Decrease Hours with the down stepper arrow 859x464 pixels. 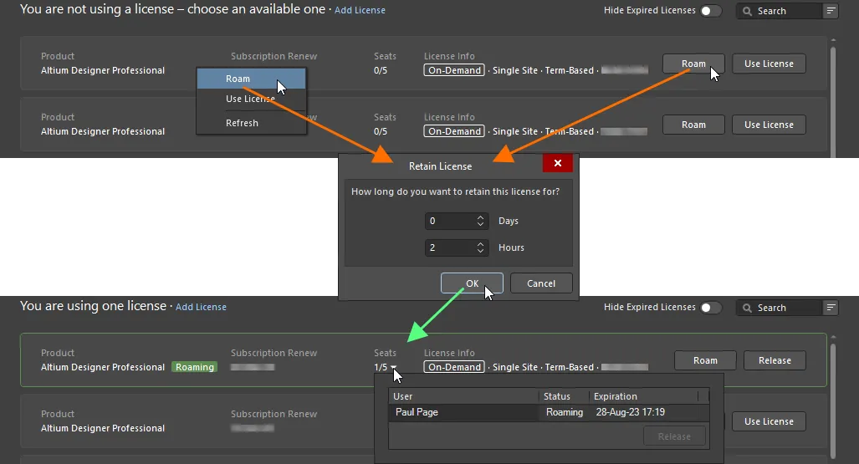coord(480,252)
